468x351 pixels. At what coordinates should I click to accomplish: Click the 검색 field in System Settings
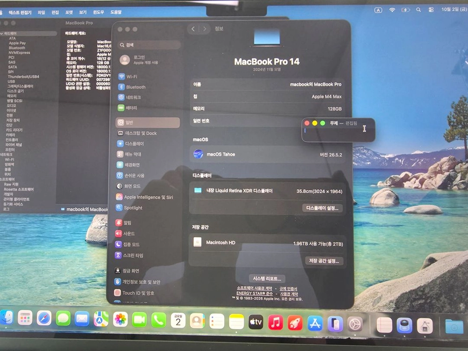(x=150, y=45)
